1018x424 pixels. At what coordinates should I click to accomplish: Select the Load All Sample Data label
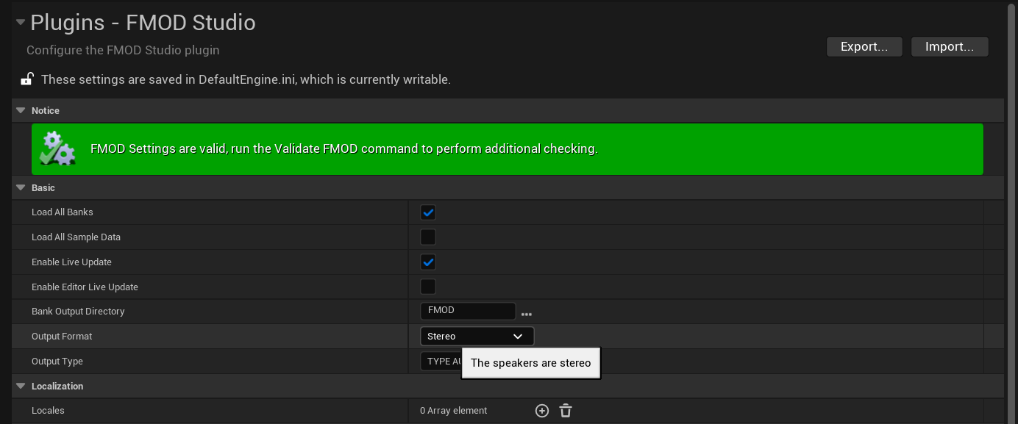coord(76,237)
